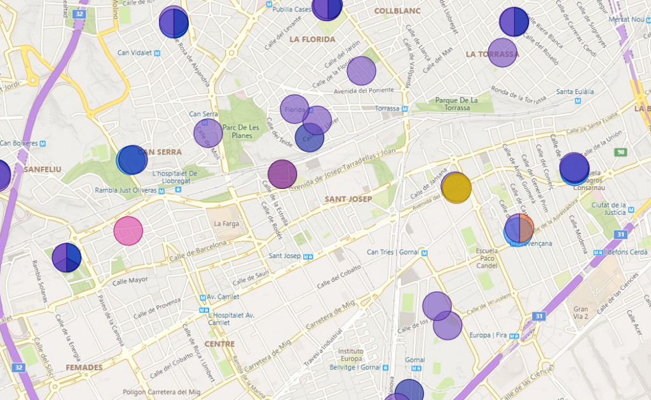The image size is (651, 400).
Task: Click the Gornal metro icon
Action: (x=417, y=368)
